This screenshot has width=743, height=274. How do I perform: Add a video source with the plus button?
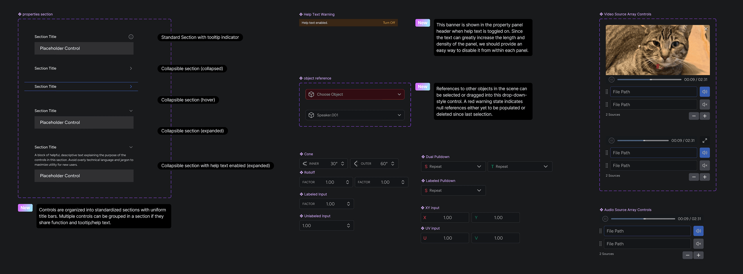pyautogui.click(x=705, y=116)
